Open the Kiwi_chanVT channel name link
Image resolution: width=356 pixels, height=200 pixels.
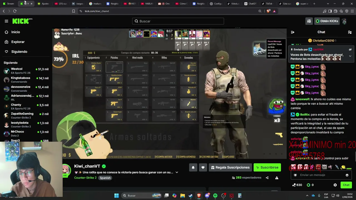point(87,166)
